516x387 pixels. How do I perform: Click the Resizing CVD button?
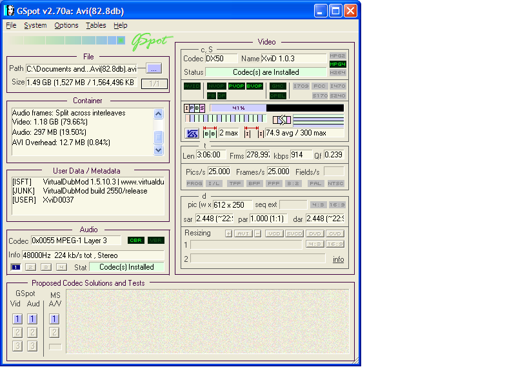point(335,233)
